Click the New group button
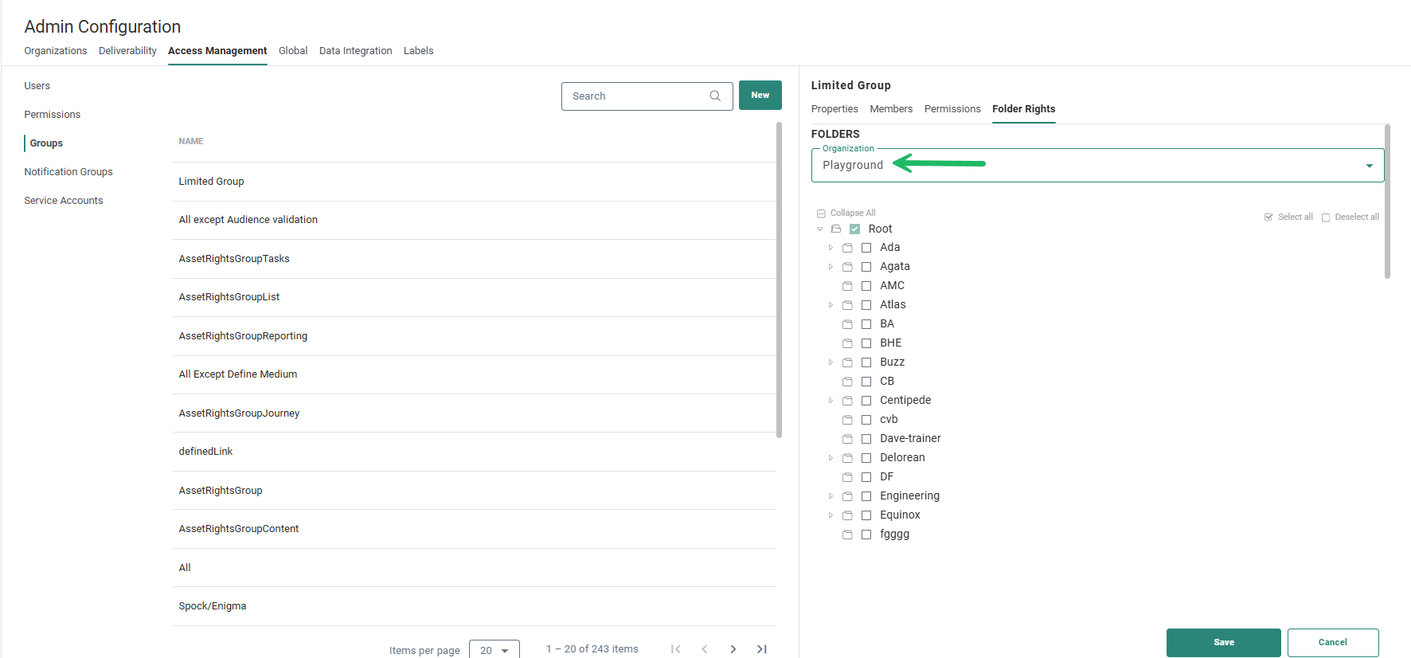1411x658 pixels. pyautogui.click(x=760, y=96)
